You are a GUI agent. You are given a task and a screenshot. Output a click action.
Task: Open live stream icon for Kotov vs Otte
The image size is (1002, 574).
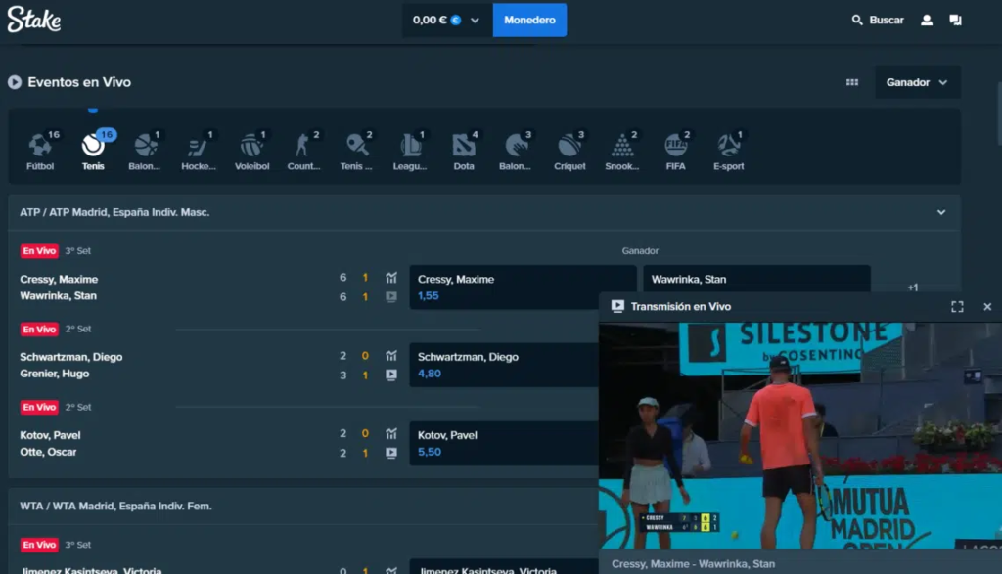point(391,453)
